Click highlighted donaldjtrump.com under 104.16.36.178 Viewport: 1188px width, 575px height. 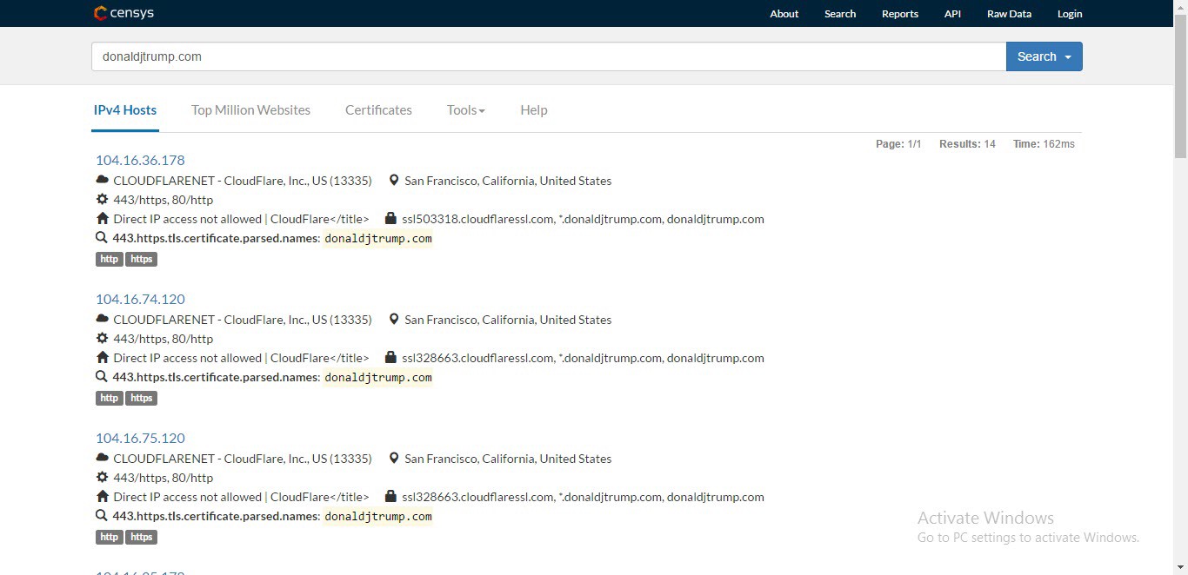click(x=378, y=239)
